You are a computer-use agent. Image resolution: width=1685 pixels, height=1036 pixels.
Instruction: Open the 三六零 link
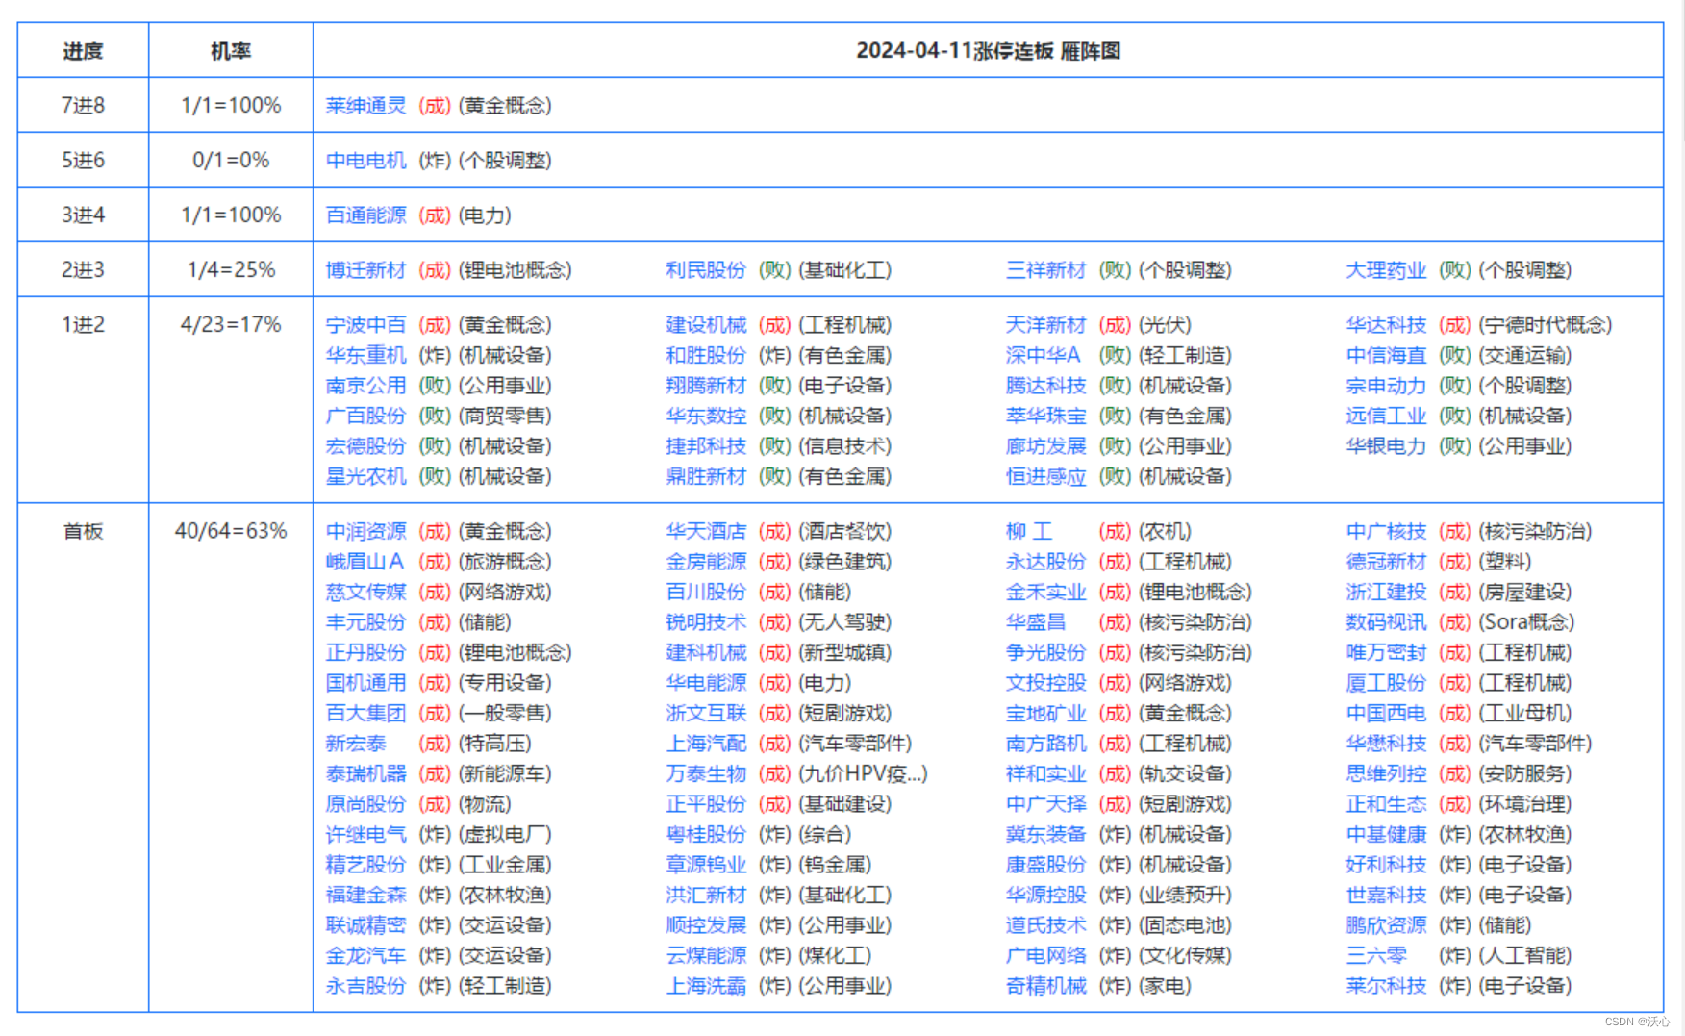[x=1376, y=956]
